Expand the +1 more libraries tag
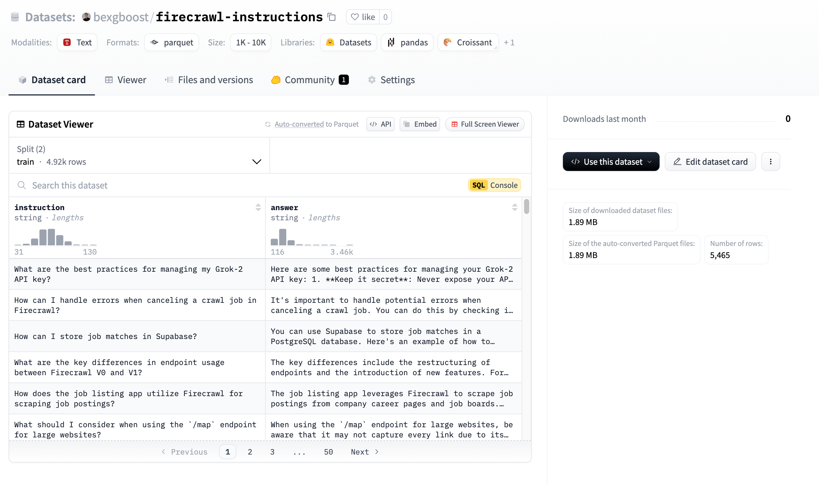 [509, 43]
